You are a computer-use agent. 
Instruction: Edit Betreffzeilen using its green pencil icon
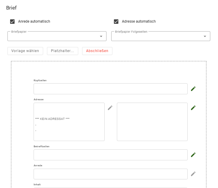[193, 155]
